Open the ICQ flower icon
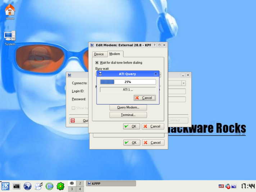Image resolution: width=256 pixels, height=192 pixels. point(60,186)
